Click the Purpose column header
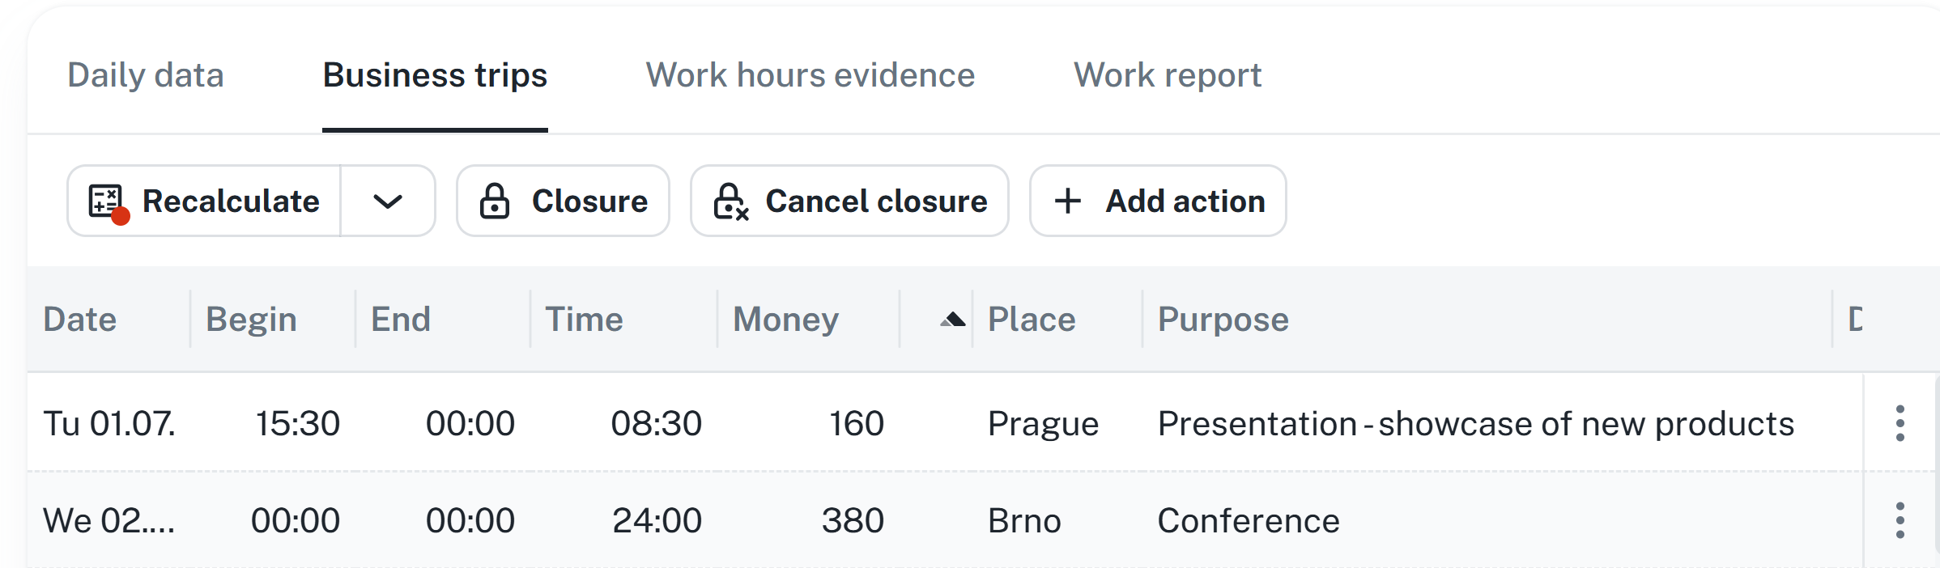The height and width of the screenshot is (568, 1940). point(1223,320)
